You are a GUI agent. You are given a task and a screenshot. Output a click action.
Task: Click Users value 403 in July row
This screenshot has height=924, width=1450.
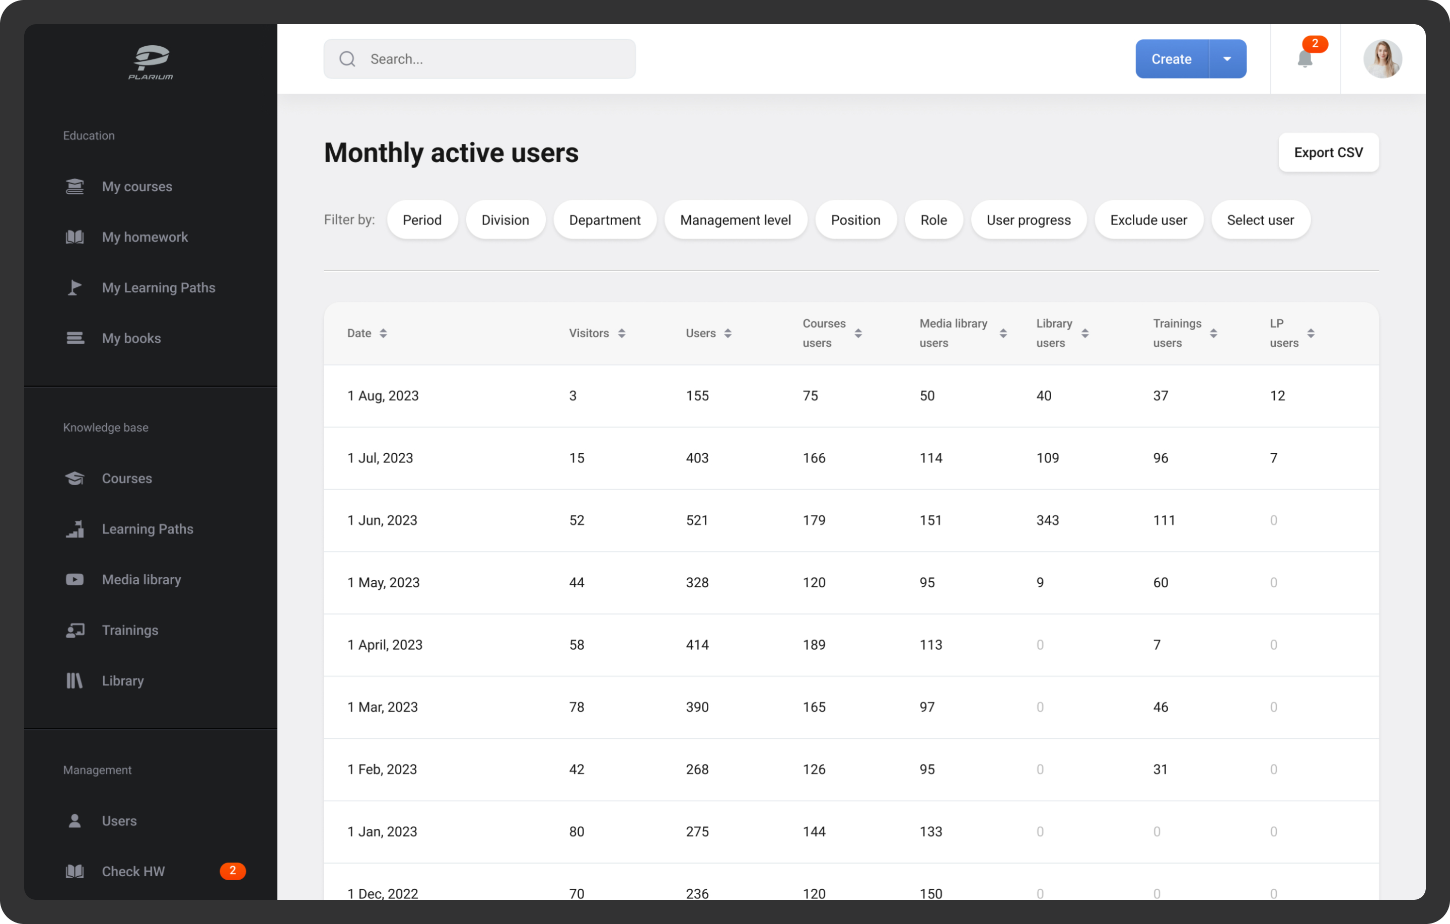[697, 458]
